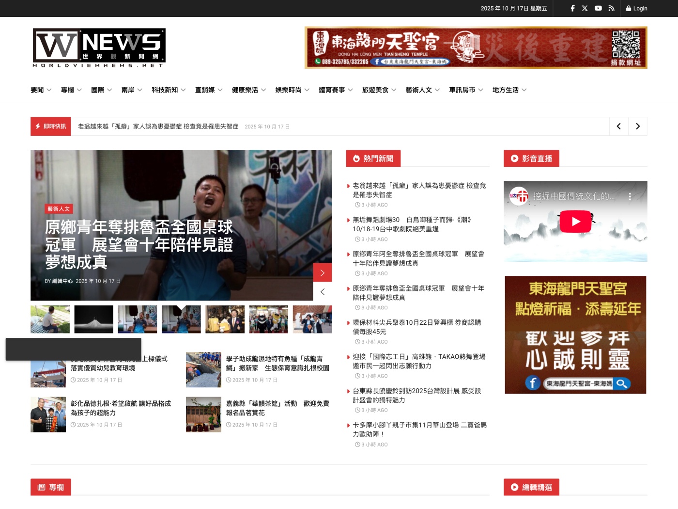
Task: Show previous breaking news ticker item
Action: [618, 127]
